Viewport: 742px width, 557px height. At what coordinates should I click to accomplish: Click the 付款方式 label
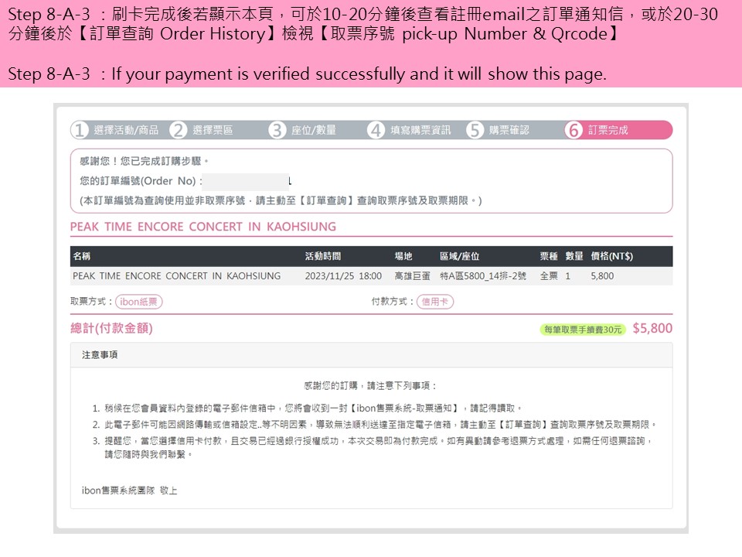(393, 302)
